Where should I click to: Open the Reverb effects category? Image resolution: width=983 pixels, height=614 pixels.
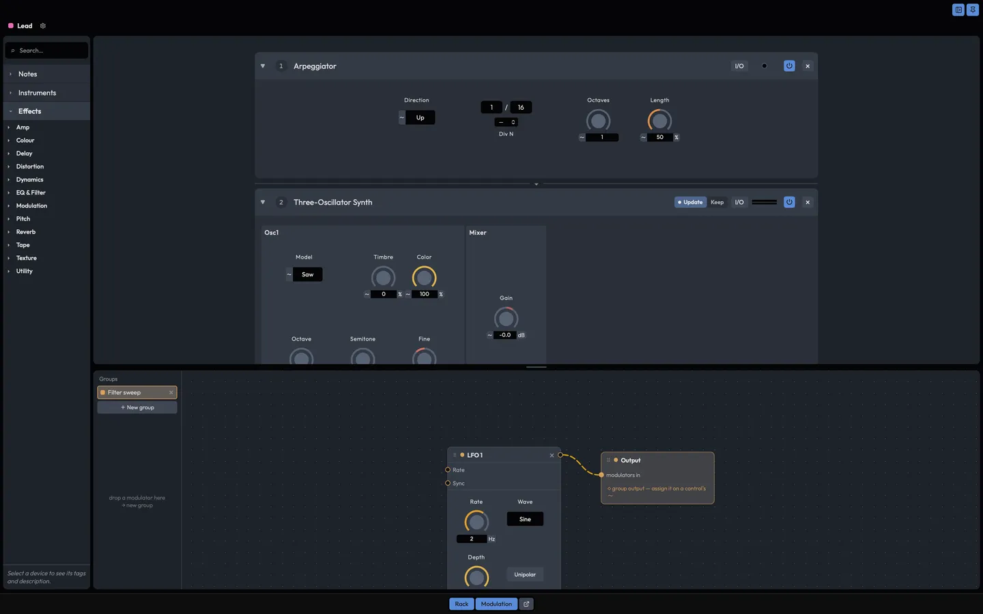[x=26, y=232]
